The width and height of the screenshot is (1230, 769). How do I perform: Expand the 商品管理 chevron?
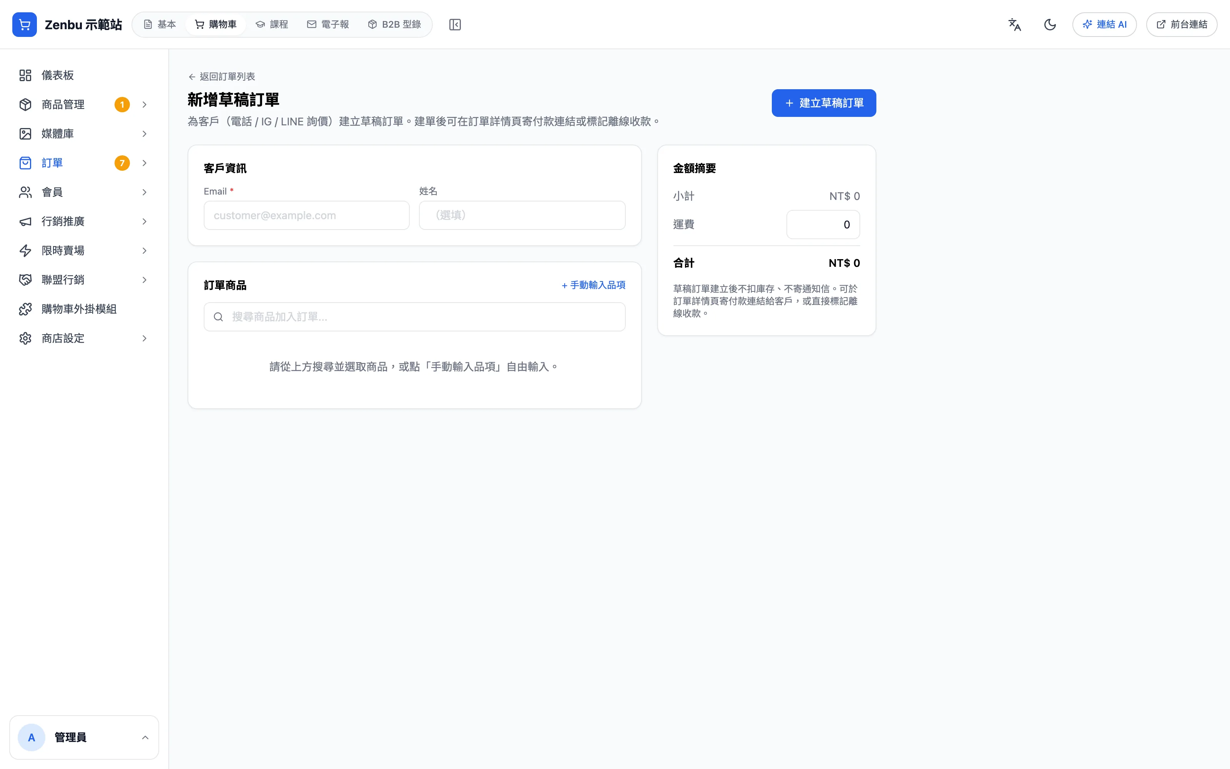(145, 104)
